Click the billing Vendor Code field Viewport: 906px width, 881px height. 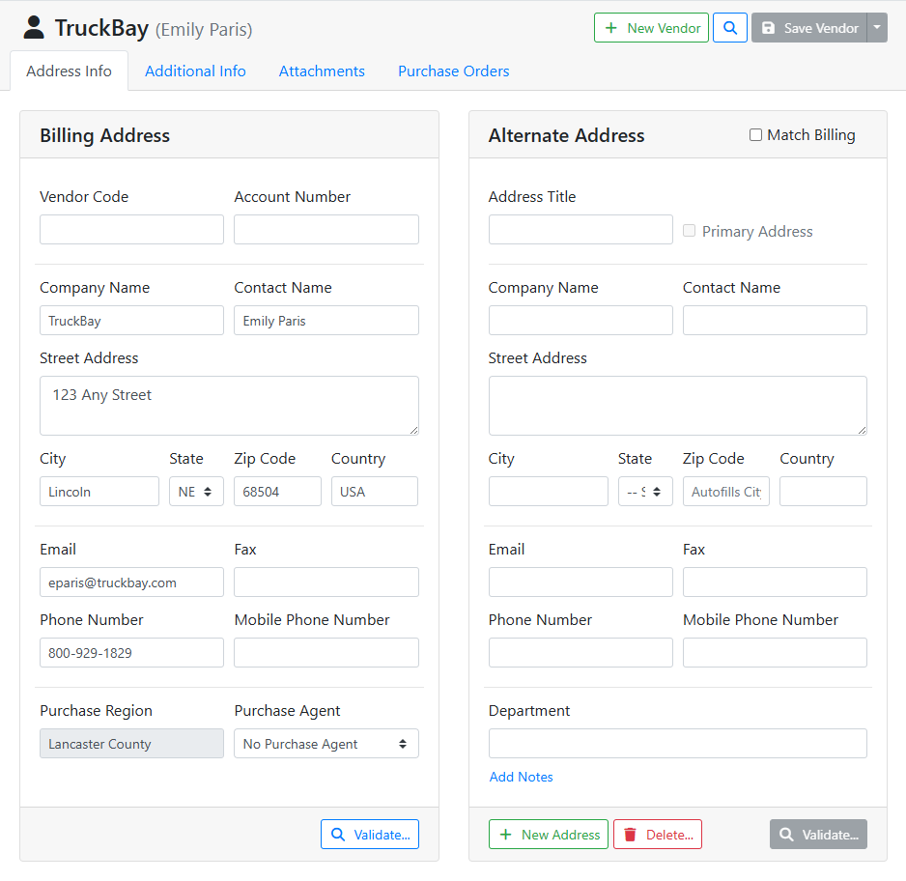point(131,230)
